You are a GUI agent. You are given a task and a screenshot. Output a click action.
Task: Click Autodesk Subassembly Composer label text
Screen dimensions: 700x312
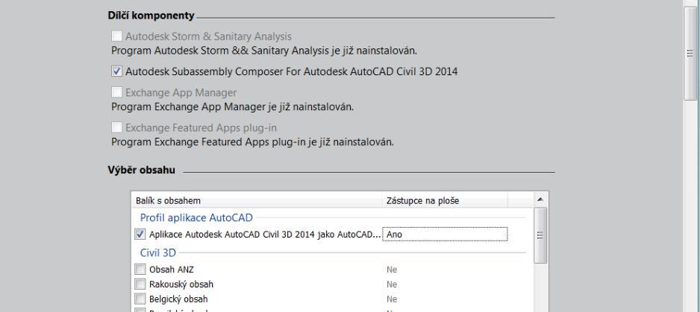pyautogui.click(x=292, y=71)
